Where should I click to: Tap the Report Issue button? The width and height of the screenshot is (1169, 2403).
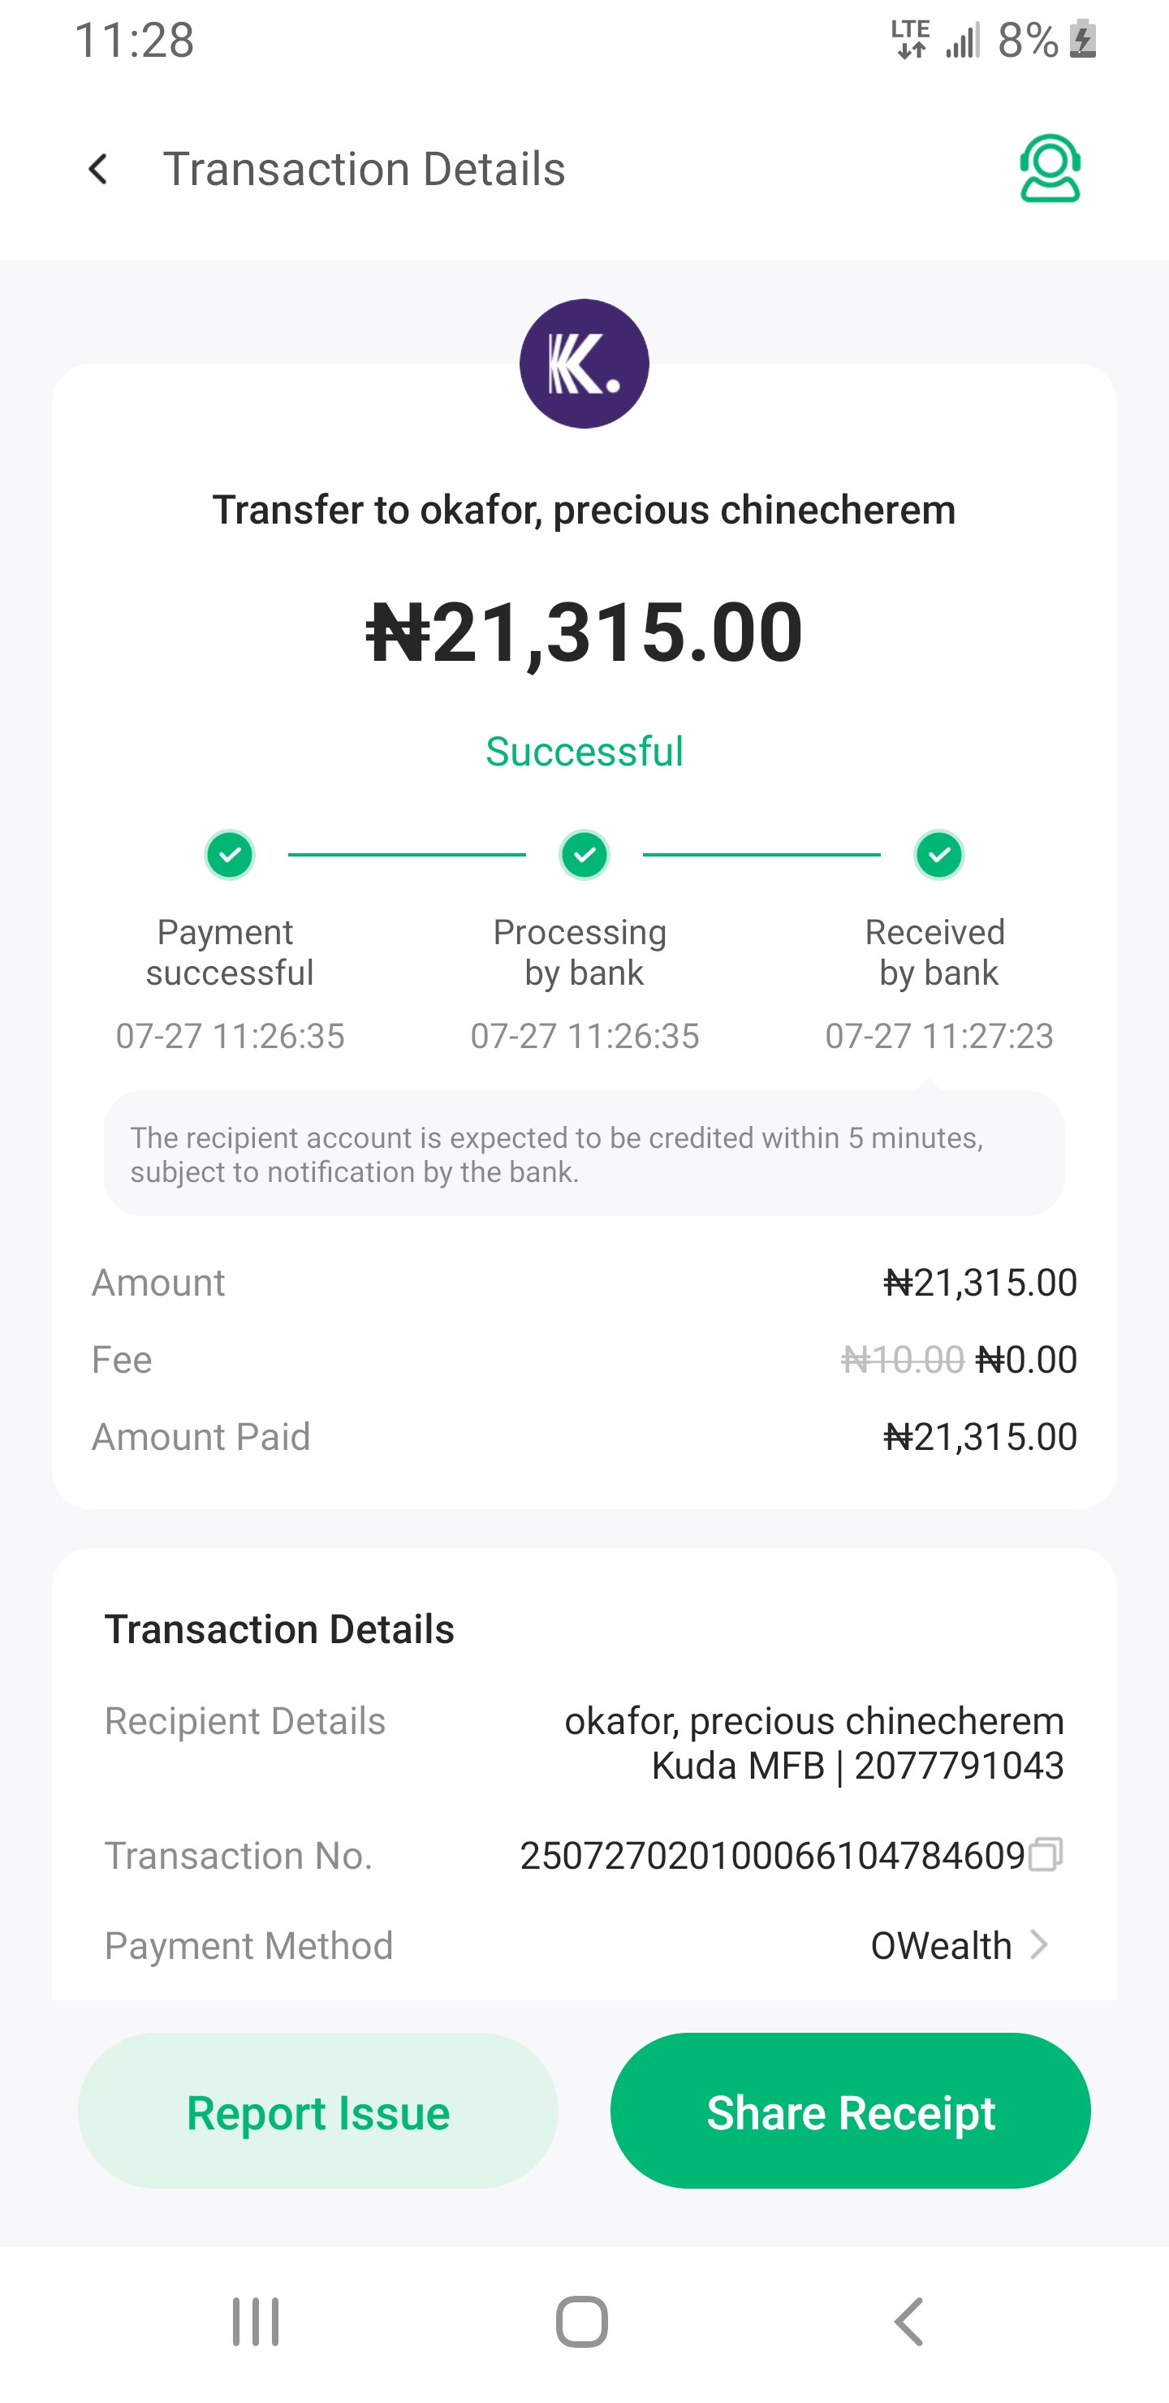318,2111
